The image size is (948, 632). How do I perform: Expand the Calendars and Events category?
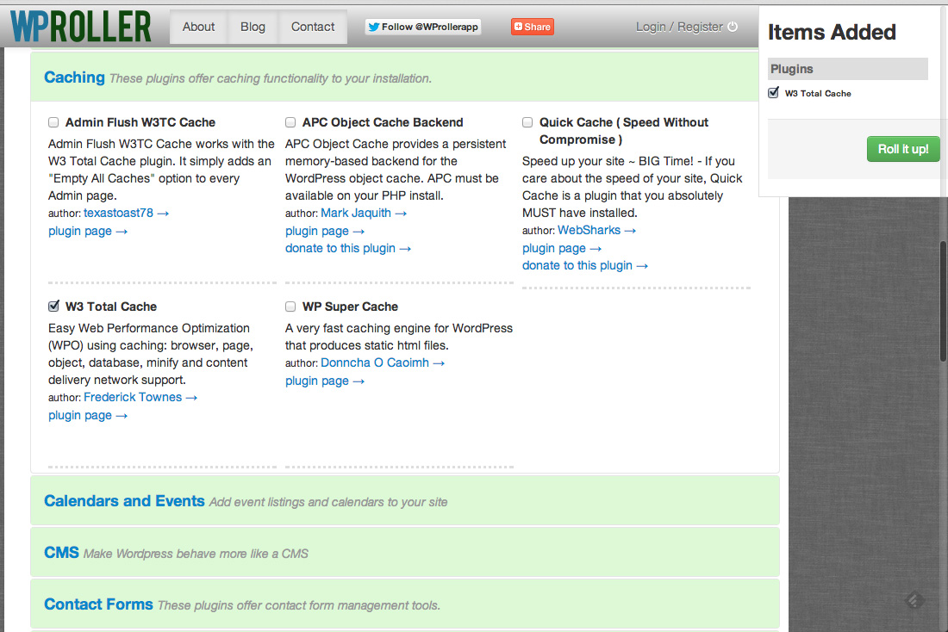404,500
